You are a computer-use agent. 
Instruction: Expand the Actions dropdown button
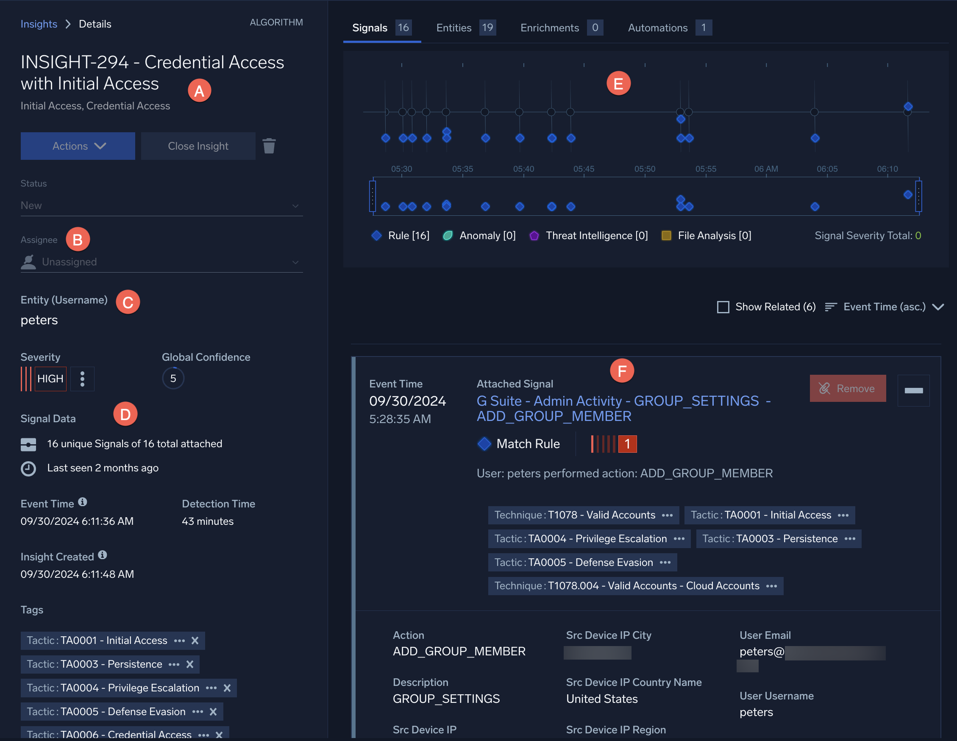point(78,146)
